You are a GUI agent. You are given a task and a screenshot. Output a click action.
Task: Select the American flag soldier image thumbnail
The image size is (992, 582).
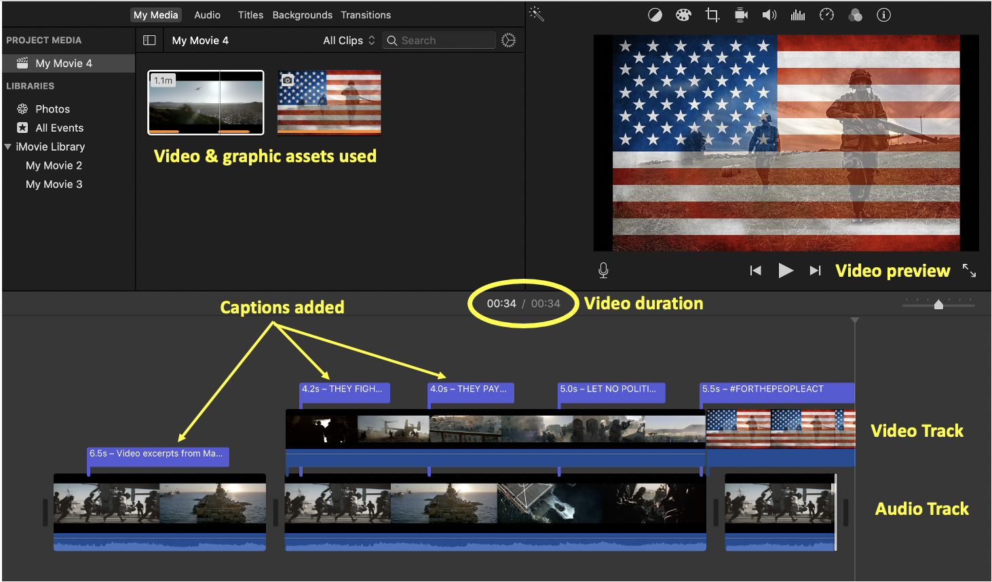(x=329, y=102)
